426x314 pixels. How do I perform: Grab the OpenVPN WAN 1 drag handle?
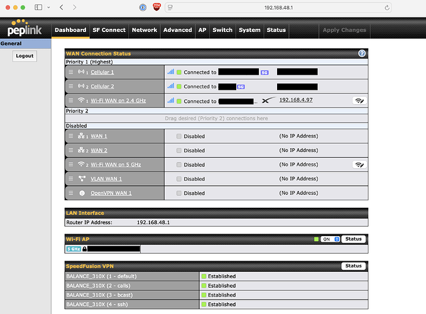pyautogui.click(x=71, y=193)
